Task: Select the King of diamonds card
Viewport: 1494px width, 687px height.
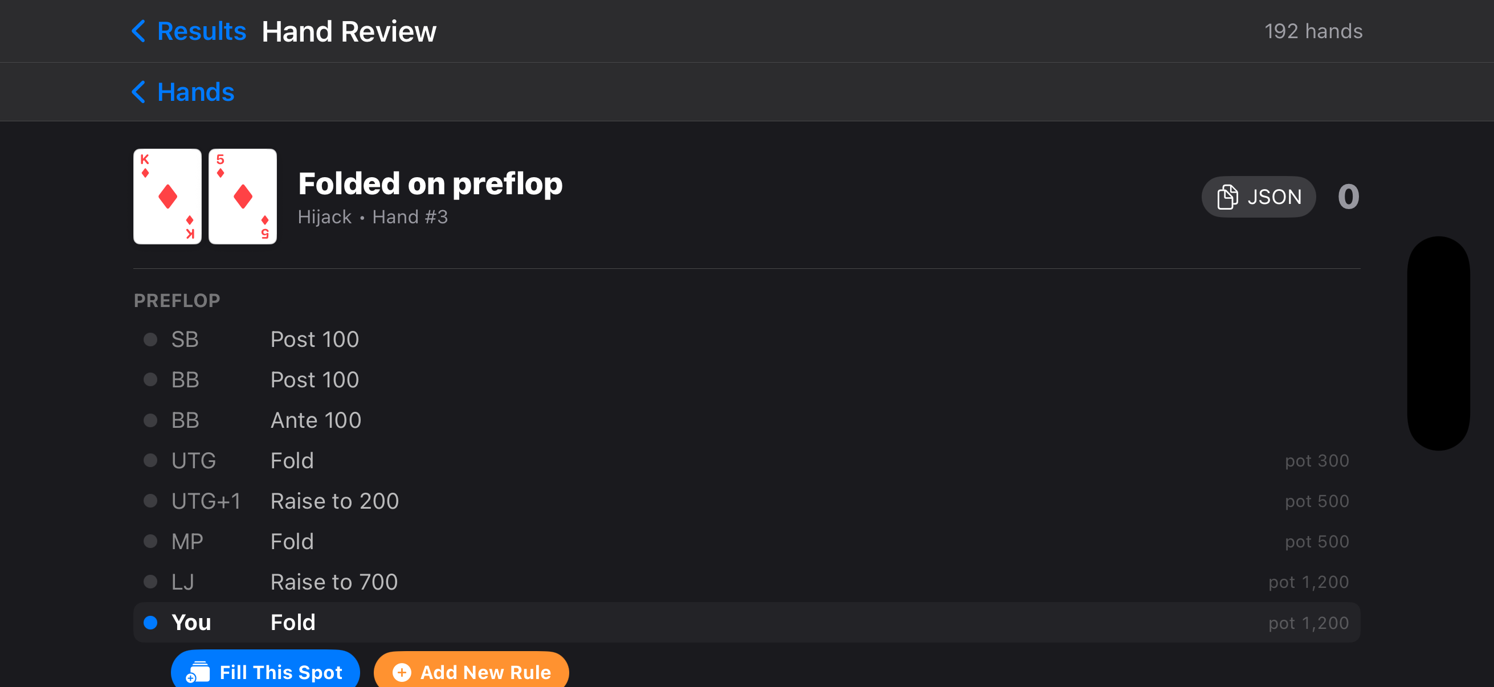Action: tap(167, 196)
